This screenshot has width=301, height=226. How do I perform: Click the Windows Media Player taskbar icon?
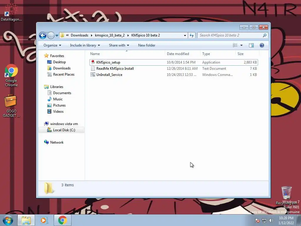(44, 220)
